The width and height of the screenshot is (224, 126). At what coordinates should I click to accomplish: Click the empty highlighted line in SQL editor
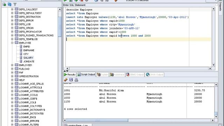click(139, 39)
